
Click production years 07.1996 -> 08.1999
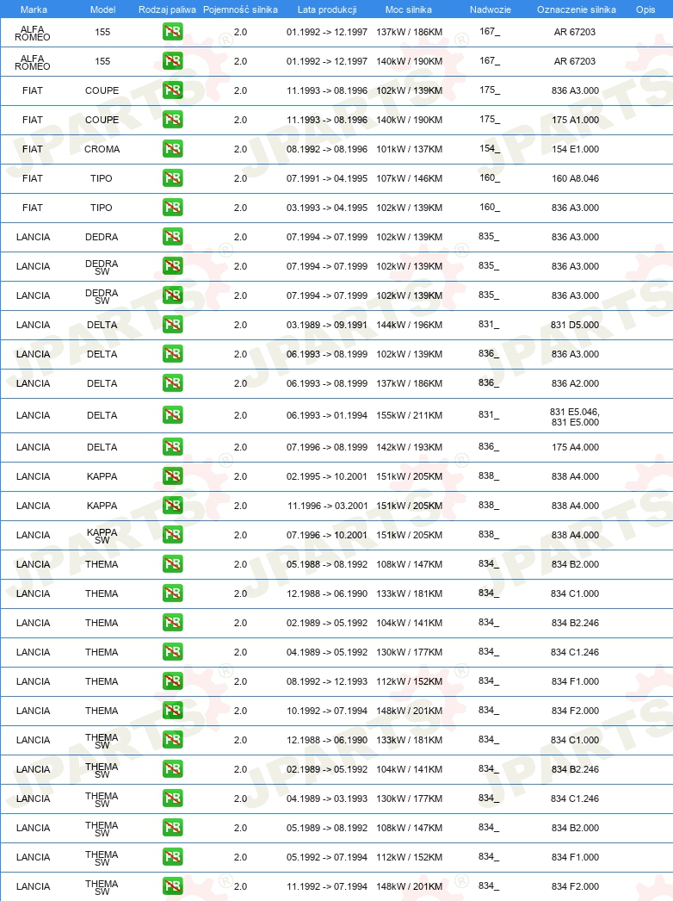(327, 447)
